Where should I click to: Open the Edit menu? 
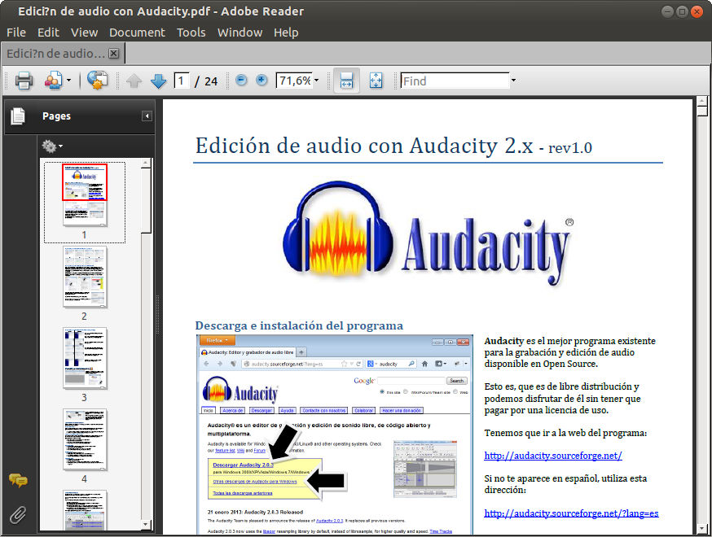click(48, 33)
